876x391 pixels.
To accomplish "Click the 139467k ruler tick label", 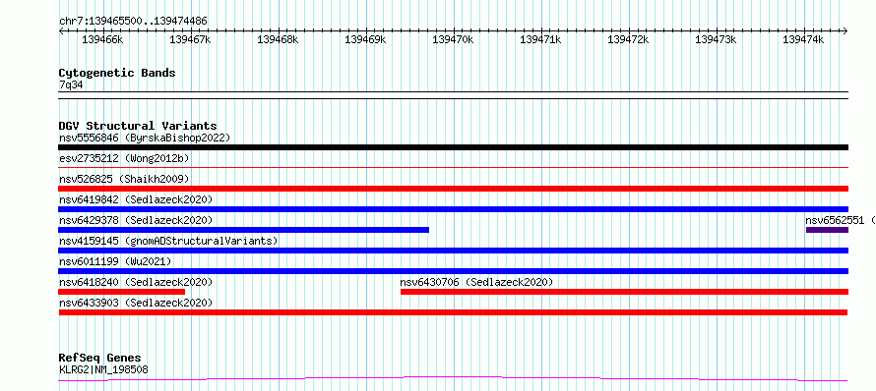I will [x=190, y=39].
